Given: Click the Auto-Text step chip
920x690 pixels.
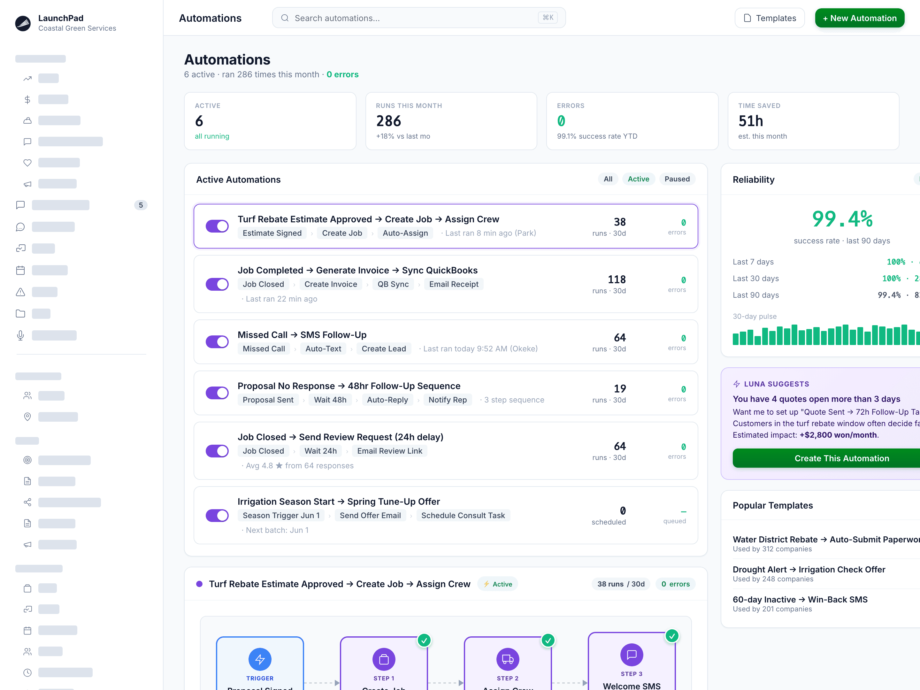Looking at the screenshot, I should tap(323, 349).
